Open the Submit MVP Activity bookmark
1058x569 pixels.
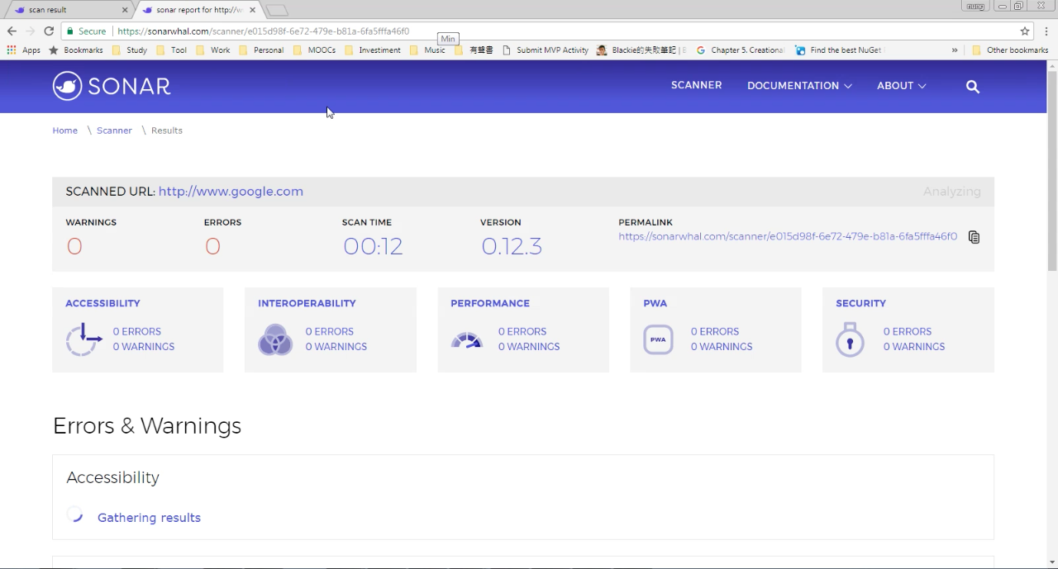click(x=546, y=50)
